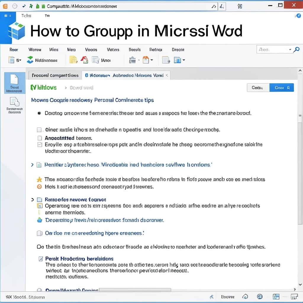Click the search magnifier icon

tap(296, 50)
